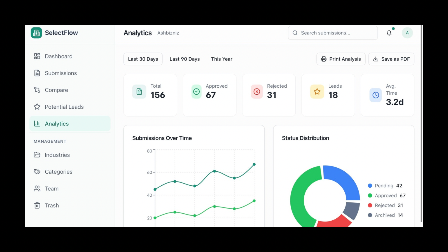The height and width of the screenshot is (252, 448).
Task: Click the Team people icon
Action: coord(37,188)
